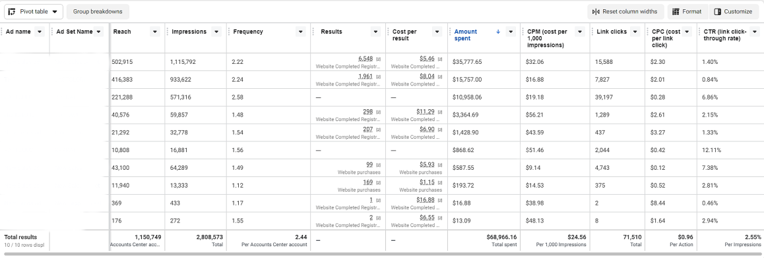
Task: Open the CTR column dropdown arrow
Action: [x=755, y=32]
